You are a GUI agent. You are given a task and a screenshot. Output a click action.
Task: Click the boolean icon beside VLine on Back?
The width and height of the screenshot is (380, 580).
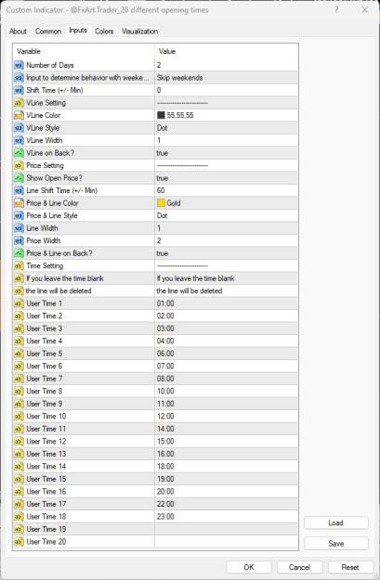[19, 153]
